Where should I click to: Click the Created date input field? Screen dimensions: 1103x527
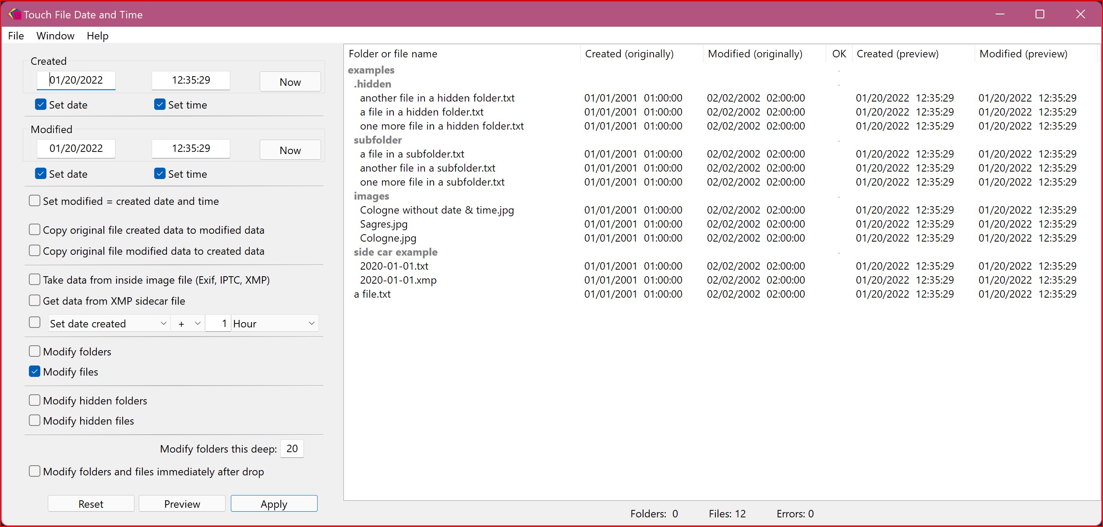tap(76, 80)
